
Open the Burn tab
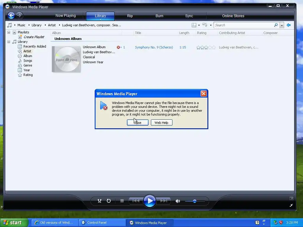(x=159, y=16)
